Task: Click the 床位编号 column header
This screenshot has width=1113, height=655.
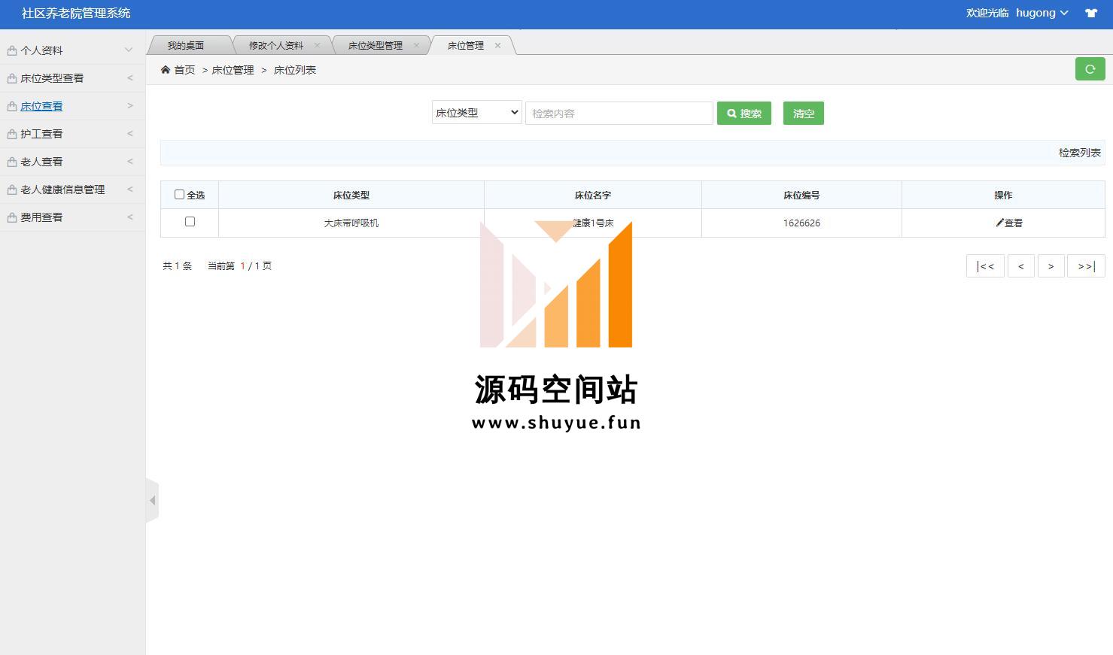Action: tap(801, 195)
